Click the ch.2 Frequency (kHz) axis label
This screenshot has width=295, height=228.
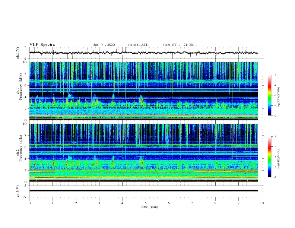[19, 148]
